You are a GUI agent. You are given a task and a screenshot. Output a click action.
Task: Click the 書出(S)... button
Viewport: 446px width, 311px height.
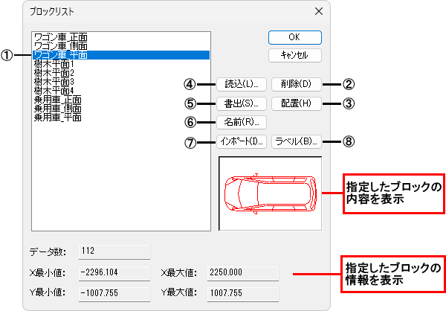242,103
